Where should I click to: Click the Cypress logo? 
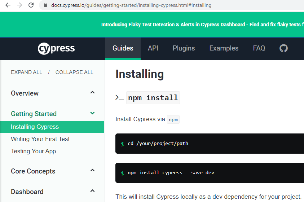[56, 48]
